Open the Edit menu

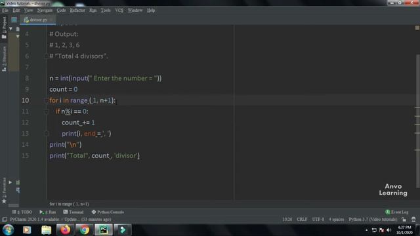point(16,10)
